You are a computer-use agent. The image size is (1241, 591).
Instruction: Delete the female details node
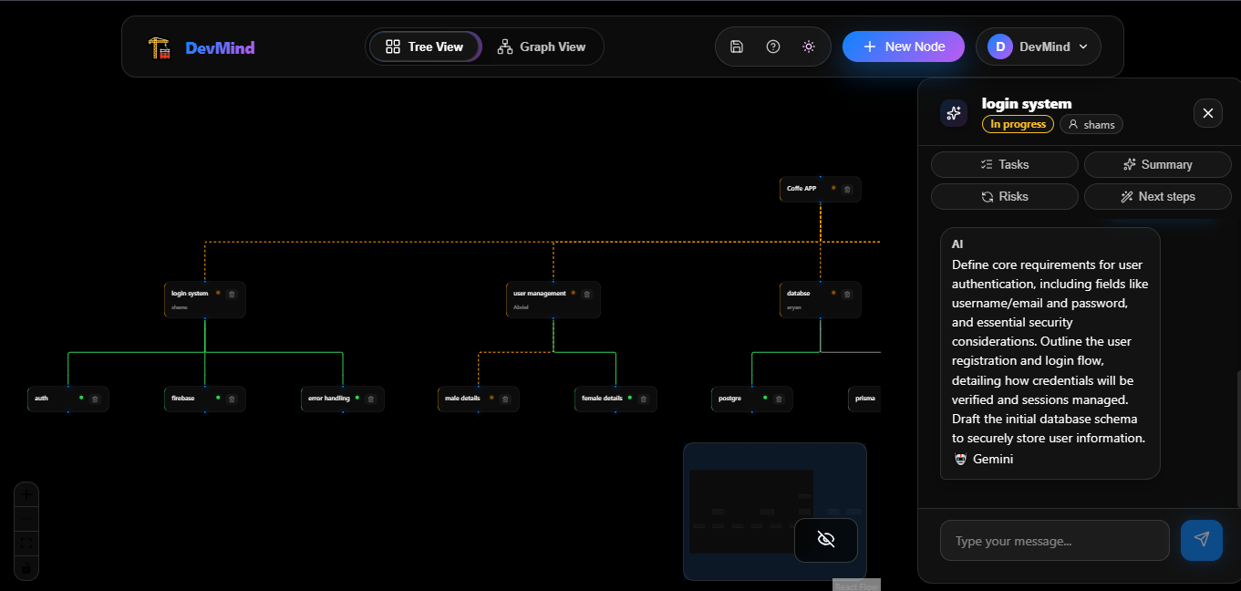coord(643,399)
